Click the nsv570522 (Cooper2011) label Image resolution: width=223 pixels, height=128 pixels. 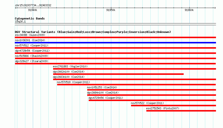147,103
